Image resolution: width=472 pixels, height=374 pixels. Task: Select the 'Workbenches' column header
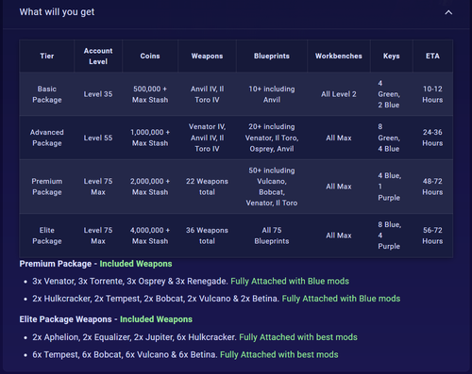click(339, 56)
